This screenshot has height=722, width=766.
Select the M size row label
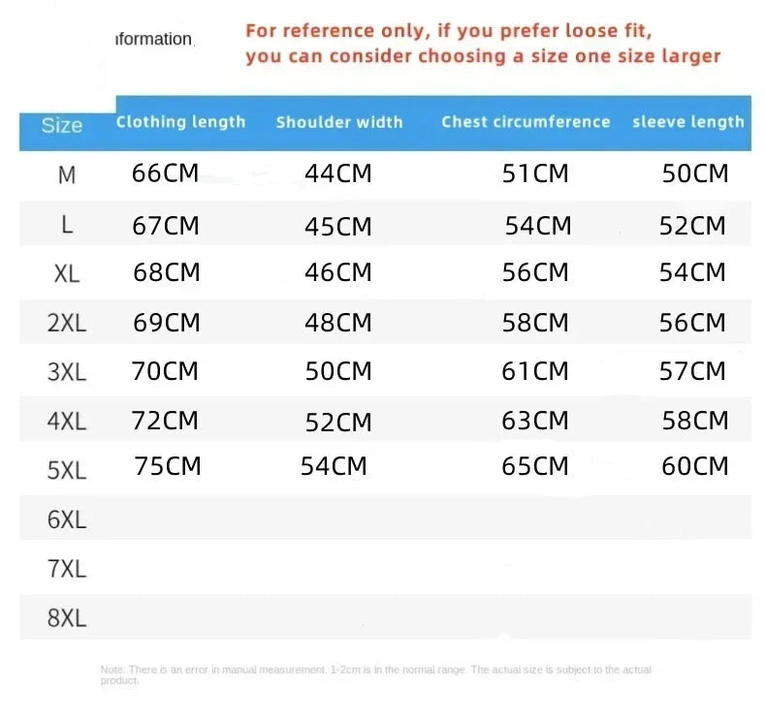click(x=67, y=175)
